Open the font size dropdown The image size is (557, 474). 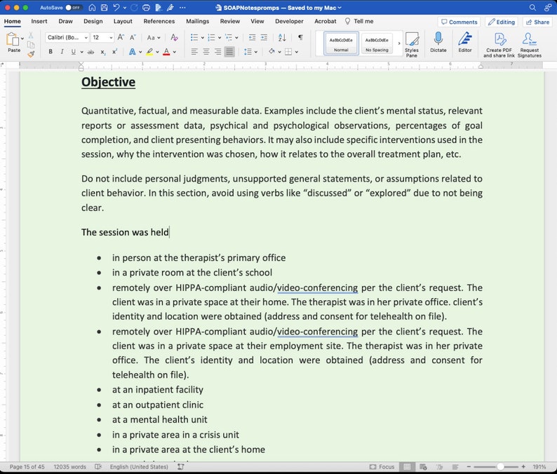(111, 37)
